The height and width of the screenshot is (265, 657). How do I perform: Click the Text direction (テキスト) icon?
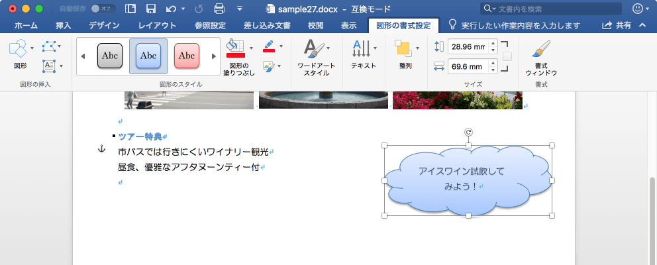point(360,48)
